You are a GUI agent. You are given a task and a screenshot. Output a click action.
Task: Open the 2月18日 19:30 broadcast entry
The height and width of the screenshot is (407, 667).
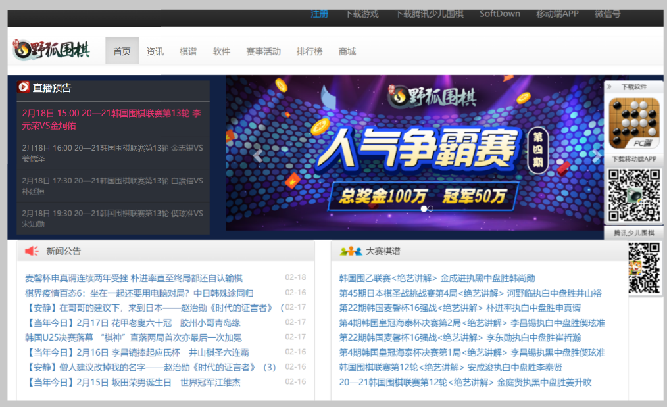[113, 218]
